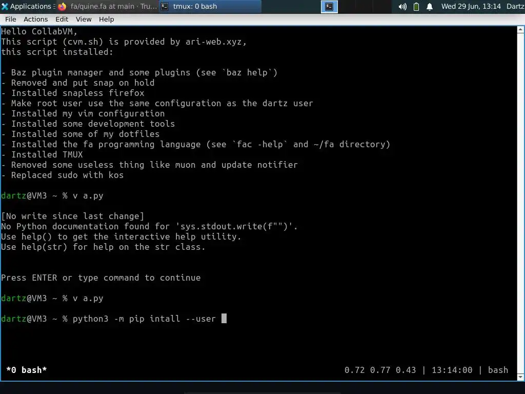Click the line about the fa programming language
This screenshot has width=525, height=394.
tap(195, 144)
